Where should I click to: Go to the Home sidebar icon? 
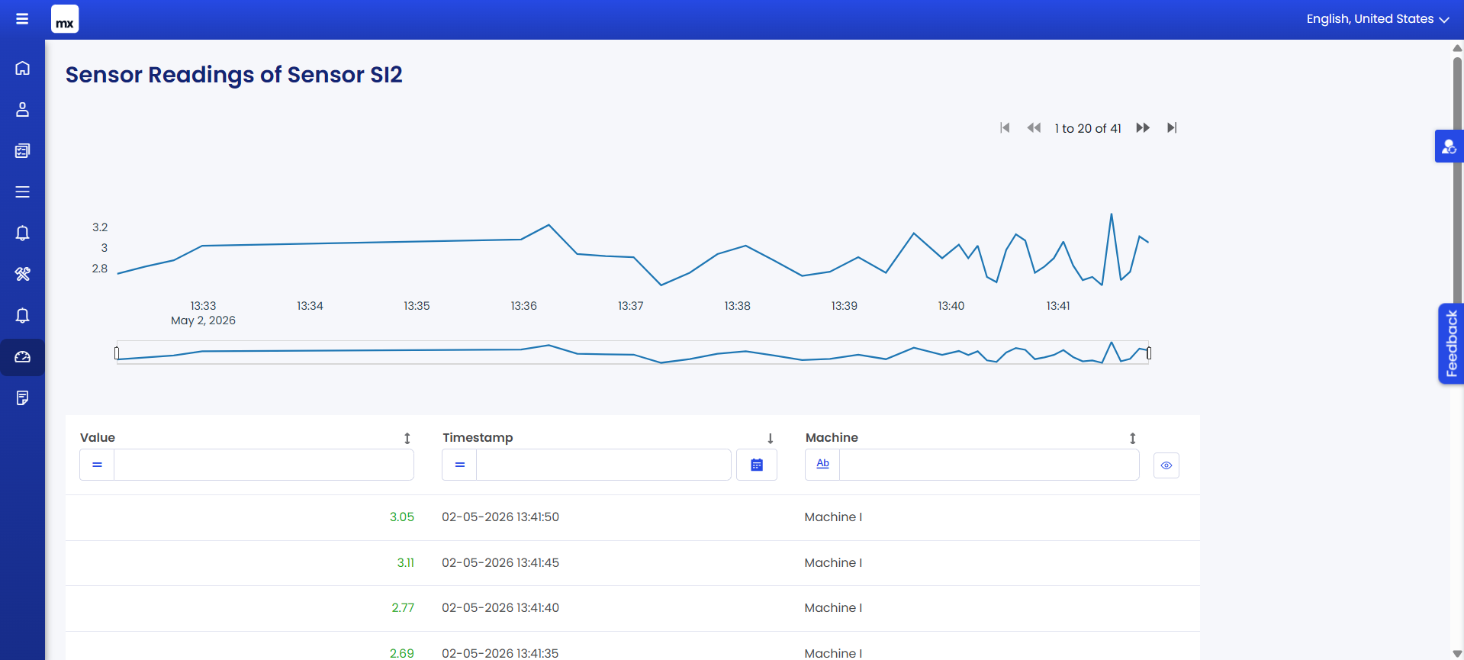point(22,68)
